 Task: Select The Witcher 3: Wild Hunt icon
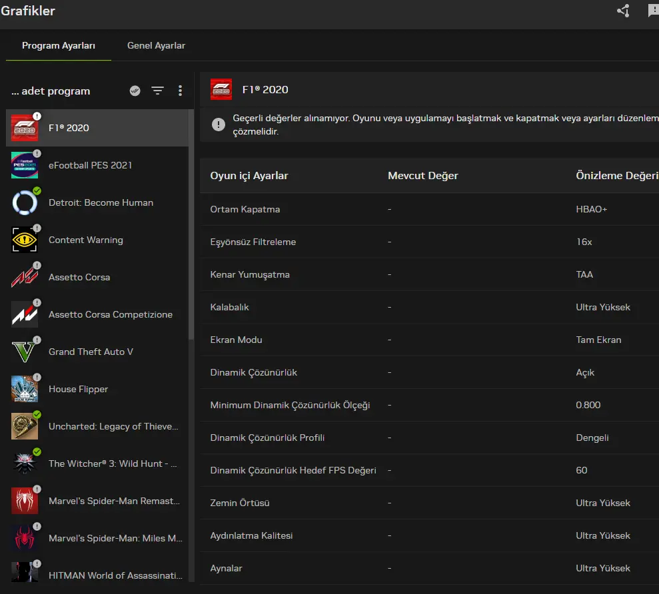click(25, 463)
